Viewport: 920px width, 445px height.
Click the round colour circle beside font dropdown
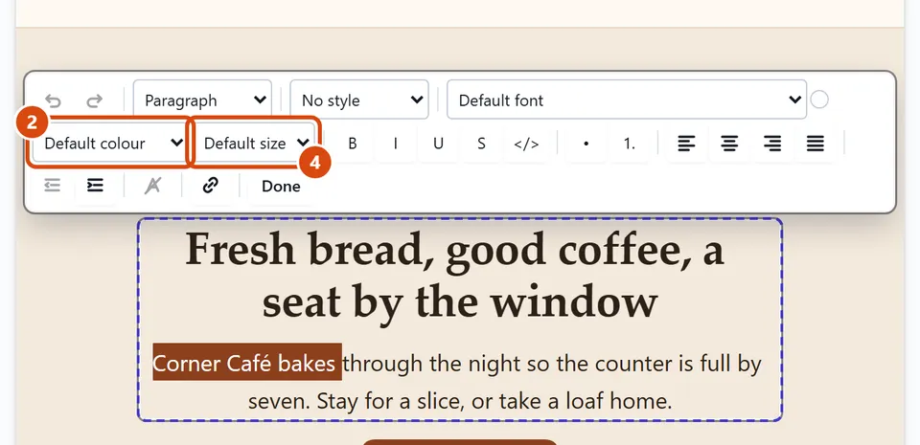coord(819,100)
